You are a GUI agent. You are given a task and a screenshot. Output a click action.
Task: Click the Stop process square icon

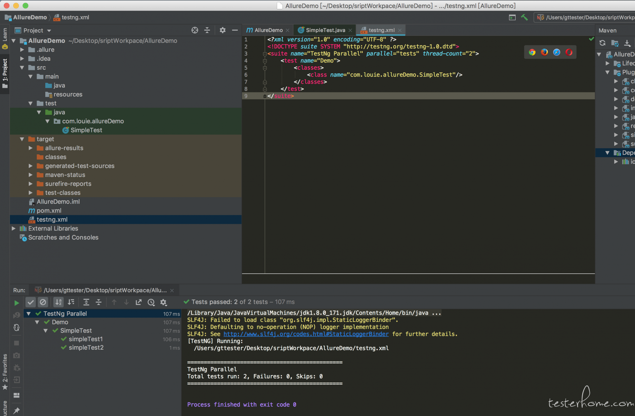tap(17, 343)
